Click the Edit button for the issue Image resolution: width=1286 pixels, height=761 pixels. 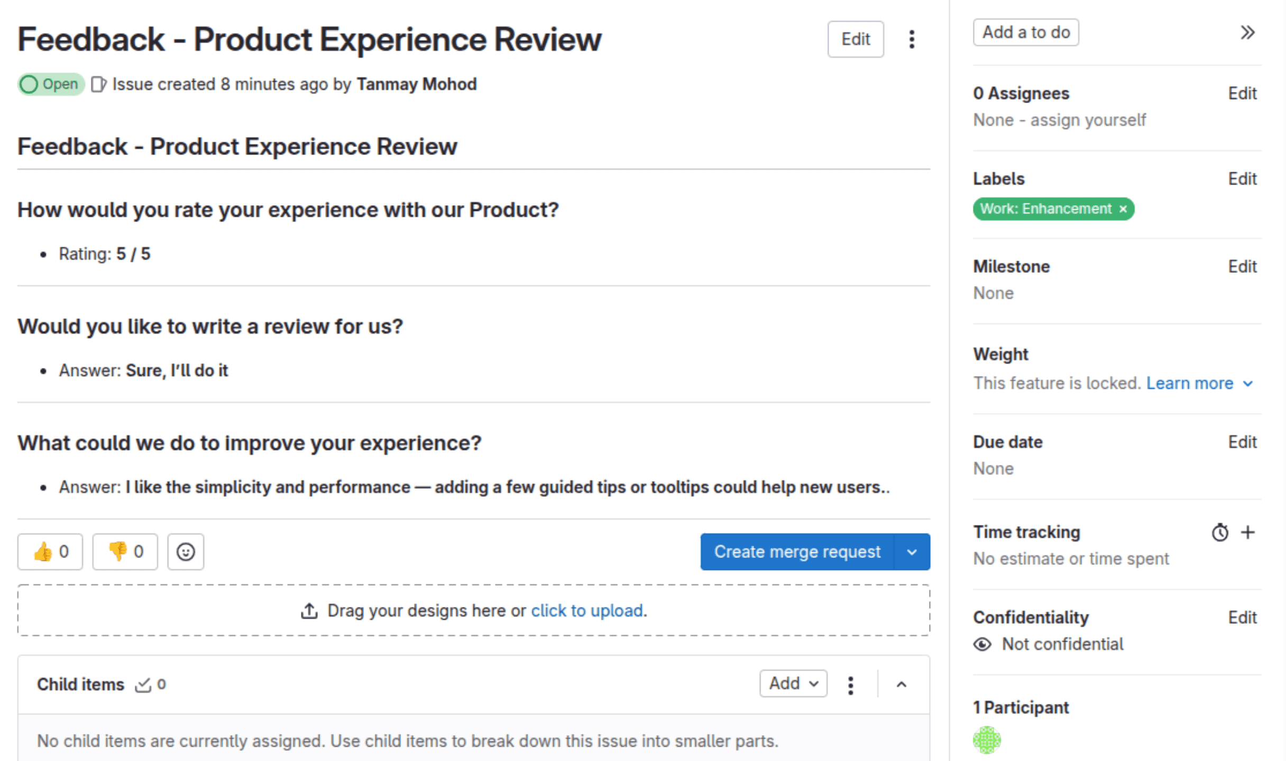pos(855,39)
